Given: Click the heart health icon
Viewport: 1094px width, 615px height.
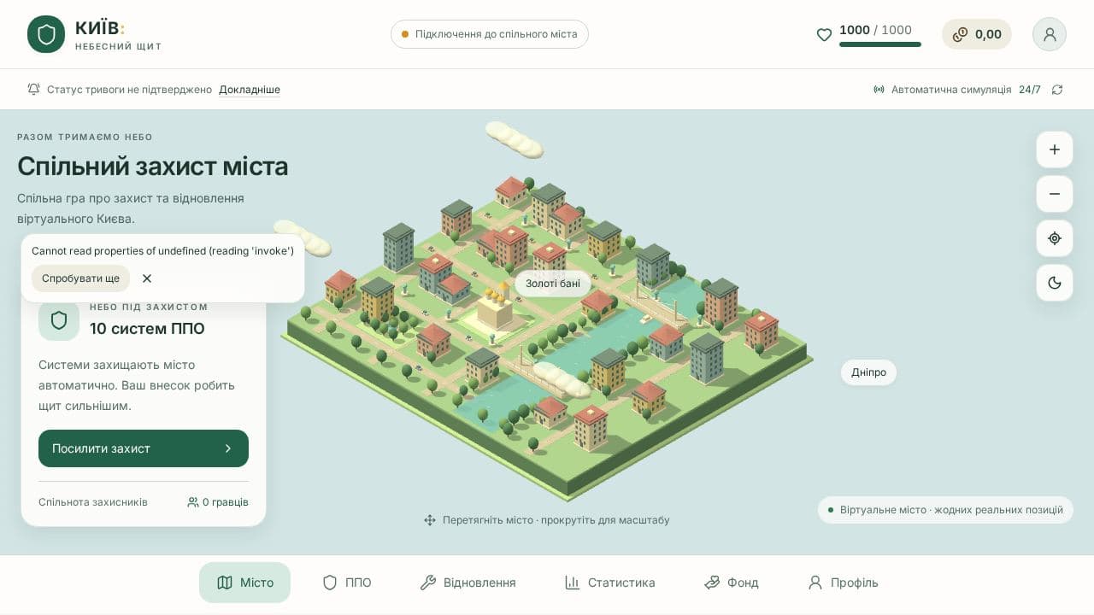Looking at the screenshot, I should click(x=824, y=35).
